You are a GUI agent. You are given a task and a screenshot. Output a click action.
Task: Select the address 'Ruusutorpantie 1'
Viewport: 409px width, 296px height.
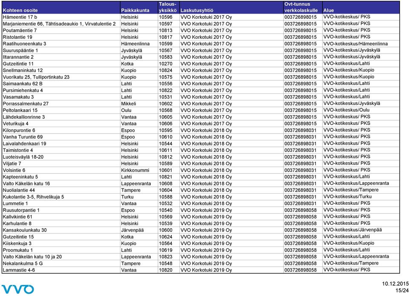coord(21,210)
